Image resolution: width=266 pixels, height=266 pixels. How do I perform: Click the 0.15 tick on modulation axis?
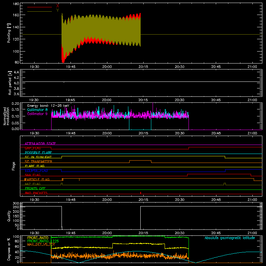tap(16, 110)
